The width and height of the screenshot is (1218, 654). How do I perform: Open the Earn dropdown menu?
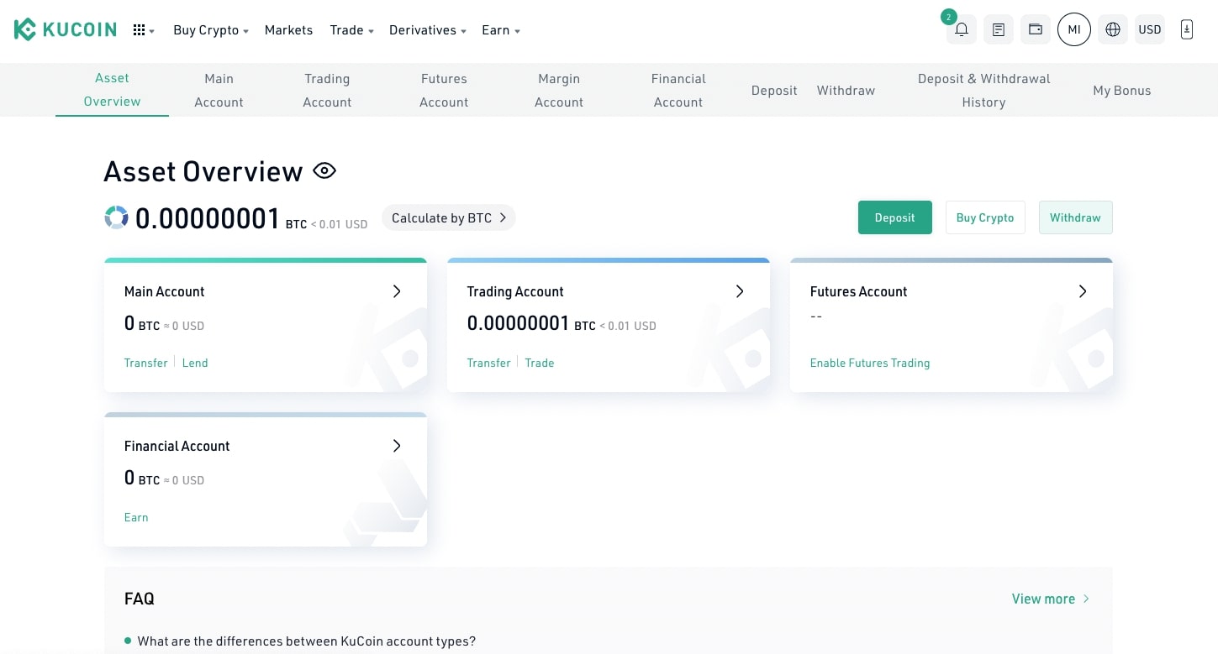[501, 30]
